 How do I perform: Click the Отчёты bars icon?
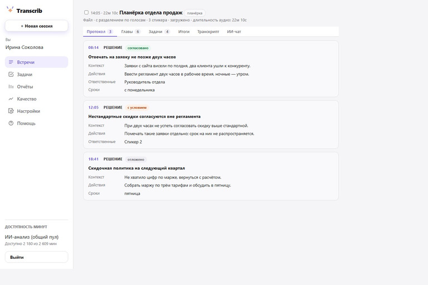[11, 87]
